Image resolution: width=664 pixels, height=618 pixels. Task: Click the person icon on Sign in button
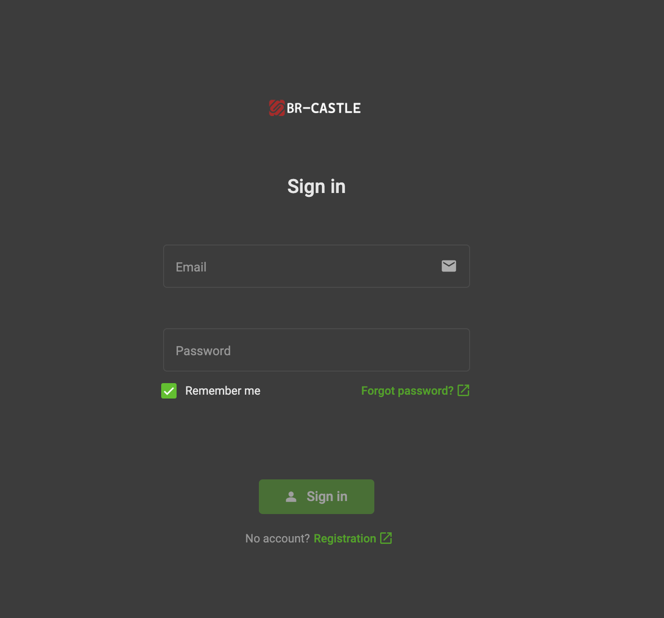click(x=291, y=497)
